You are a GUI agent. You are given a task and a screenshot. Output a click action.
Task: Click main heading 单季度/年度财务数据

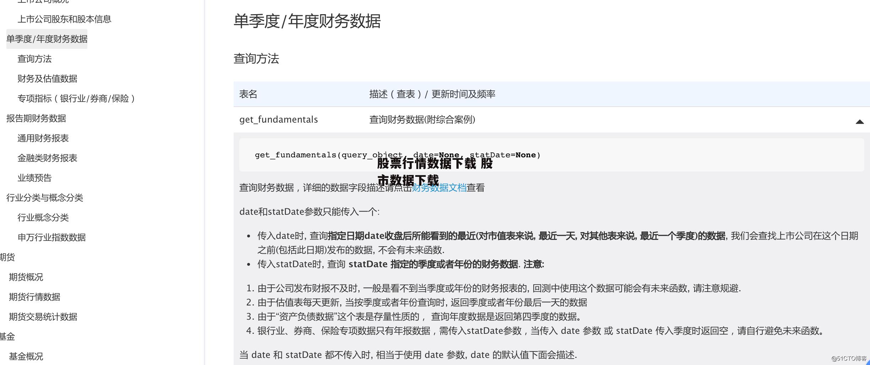pyautogui.click(x=307, y=21)
